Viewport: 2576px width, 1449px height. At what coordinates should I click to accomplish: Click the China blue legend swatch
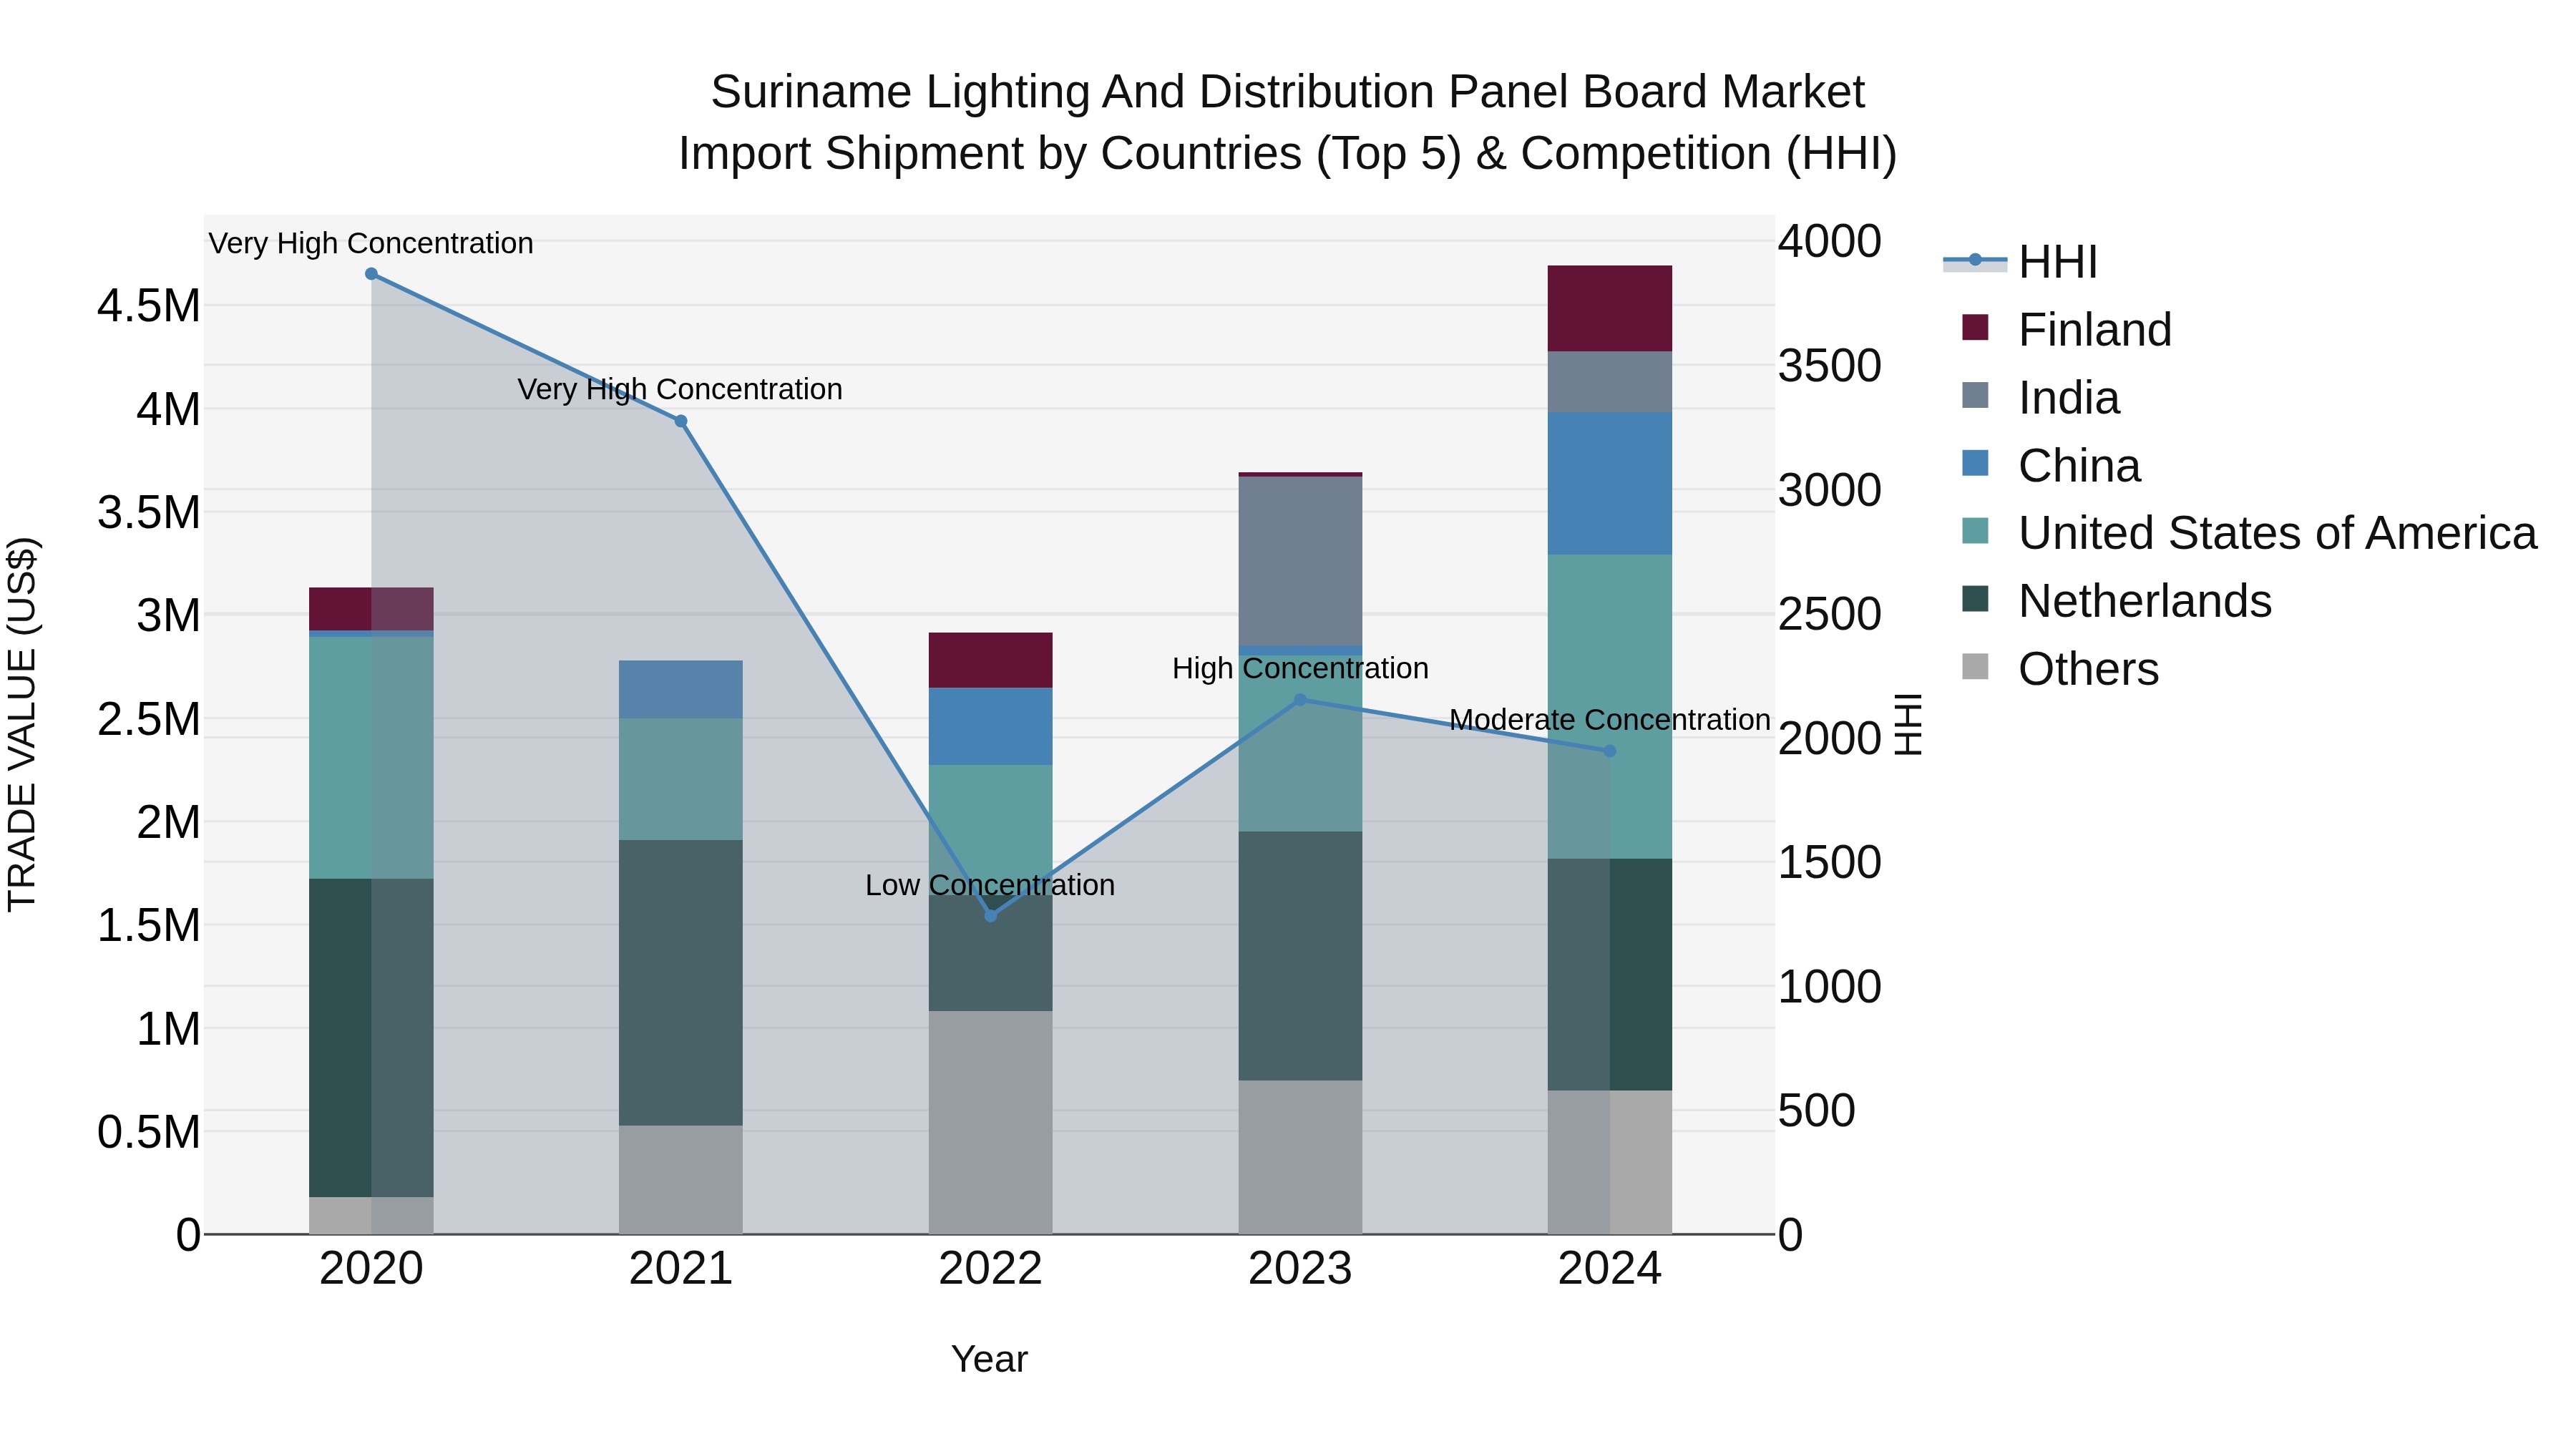1975,463
